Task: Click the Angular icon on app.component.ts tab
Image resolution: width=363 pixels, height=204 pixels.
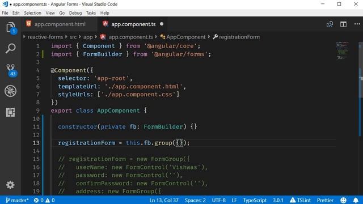Action: point(105,24)
